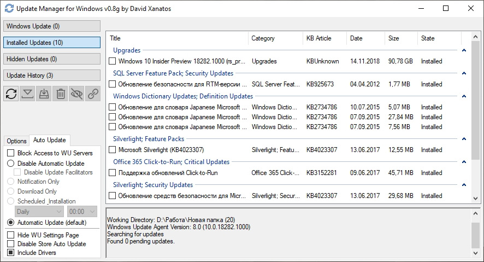Click the chain link icon
The image size is (484, 262).
tap(93, 94)
